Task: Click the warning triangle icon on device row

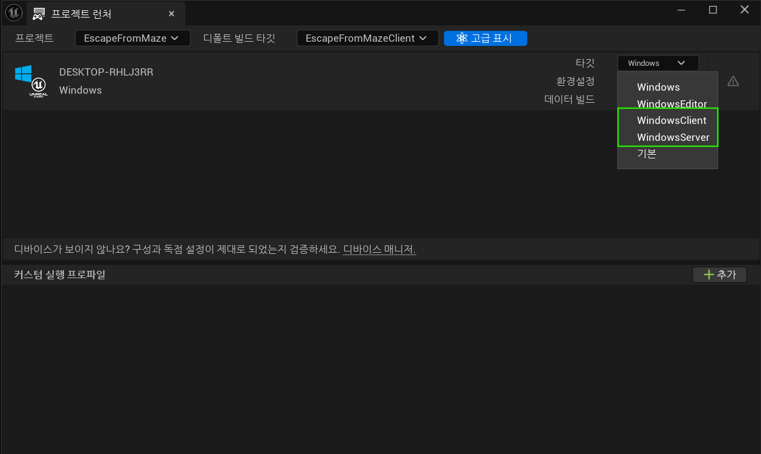Action: pos(733,81)
